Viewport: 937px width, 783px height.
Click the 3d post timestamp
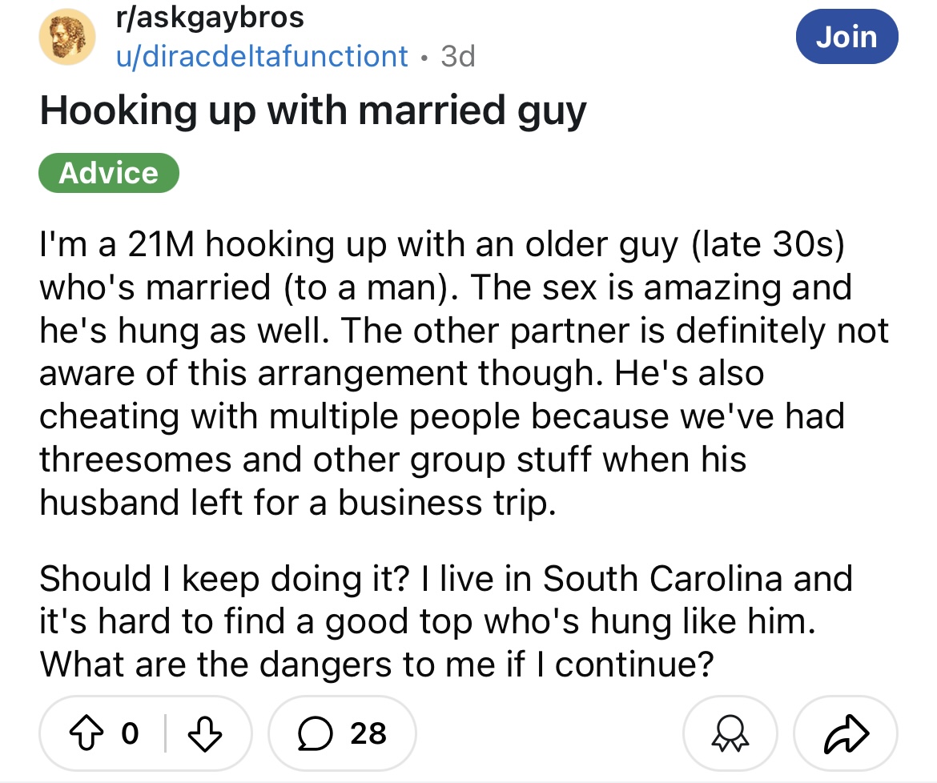click(x=457, y=55)
